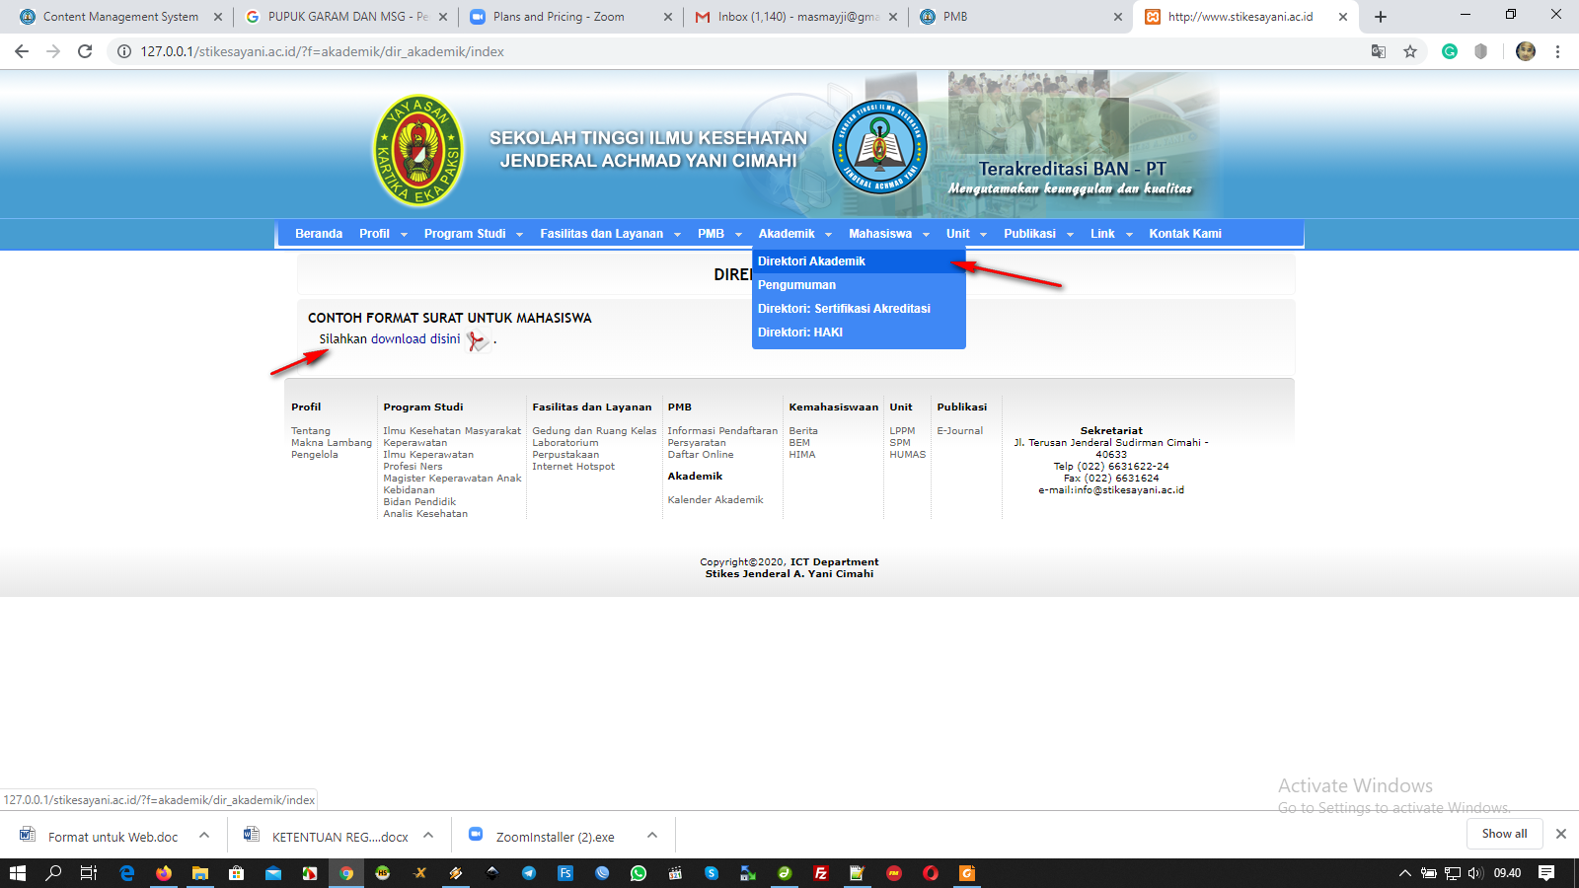
Task: Expand the Program Studi navigation dropdown
Action: point(473,234)
